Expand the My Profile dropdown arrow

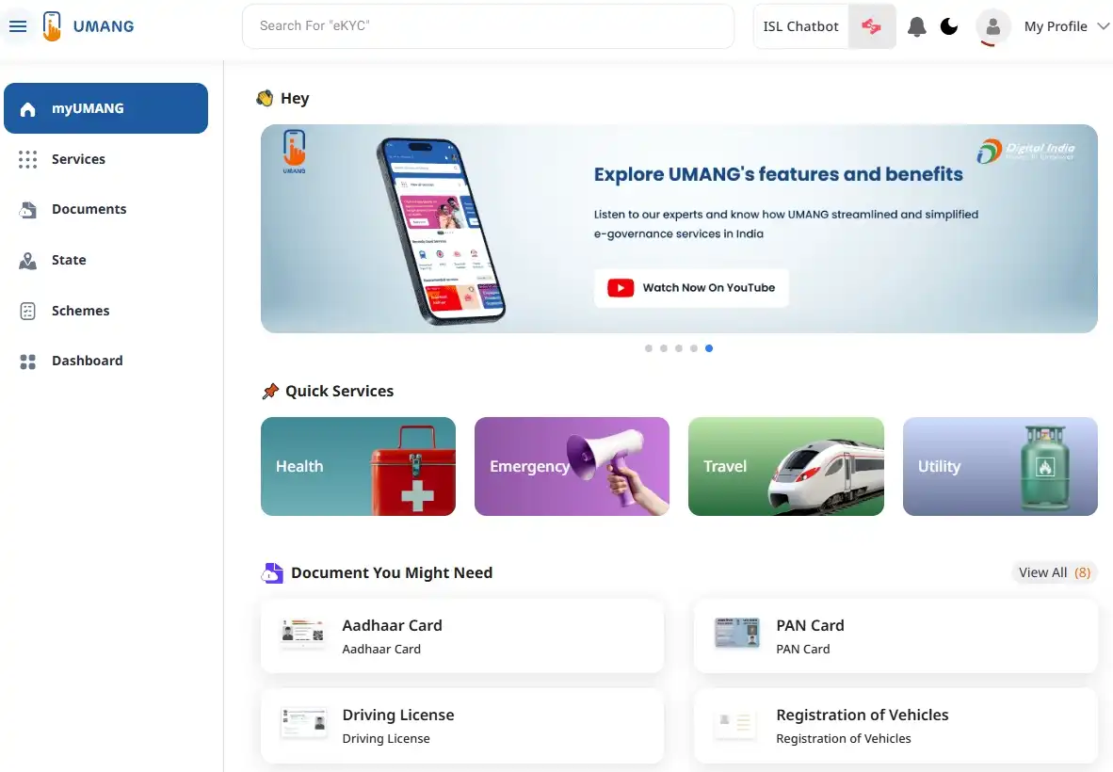(1103, 26)
